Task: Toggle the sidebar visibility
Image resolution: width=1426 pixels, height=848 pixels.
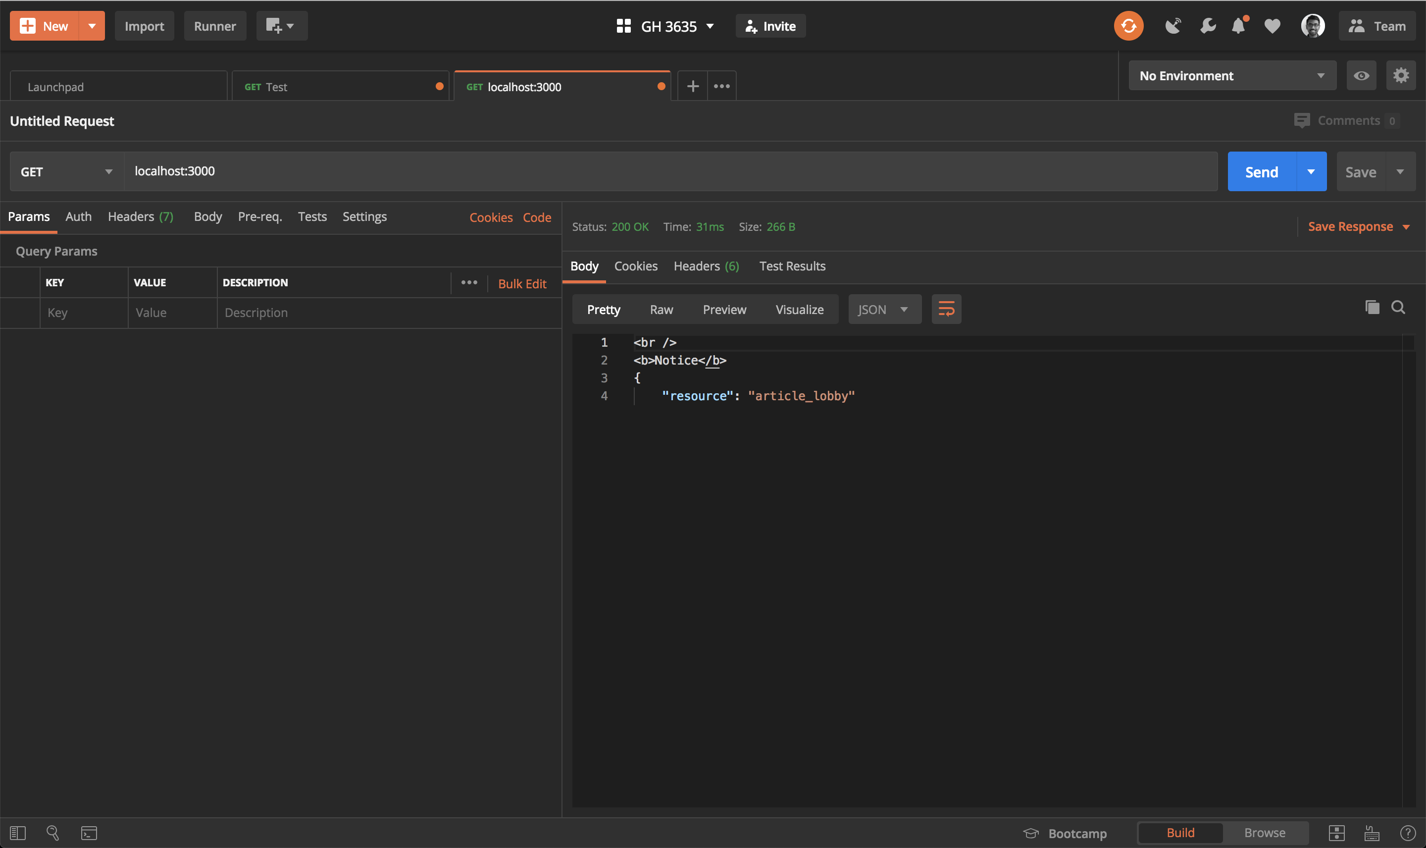Action: (x=19, y=833)
